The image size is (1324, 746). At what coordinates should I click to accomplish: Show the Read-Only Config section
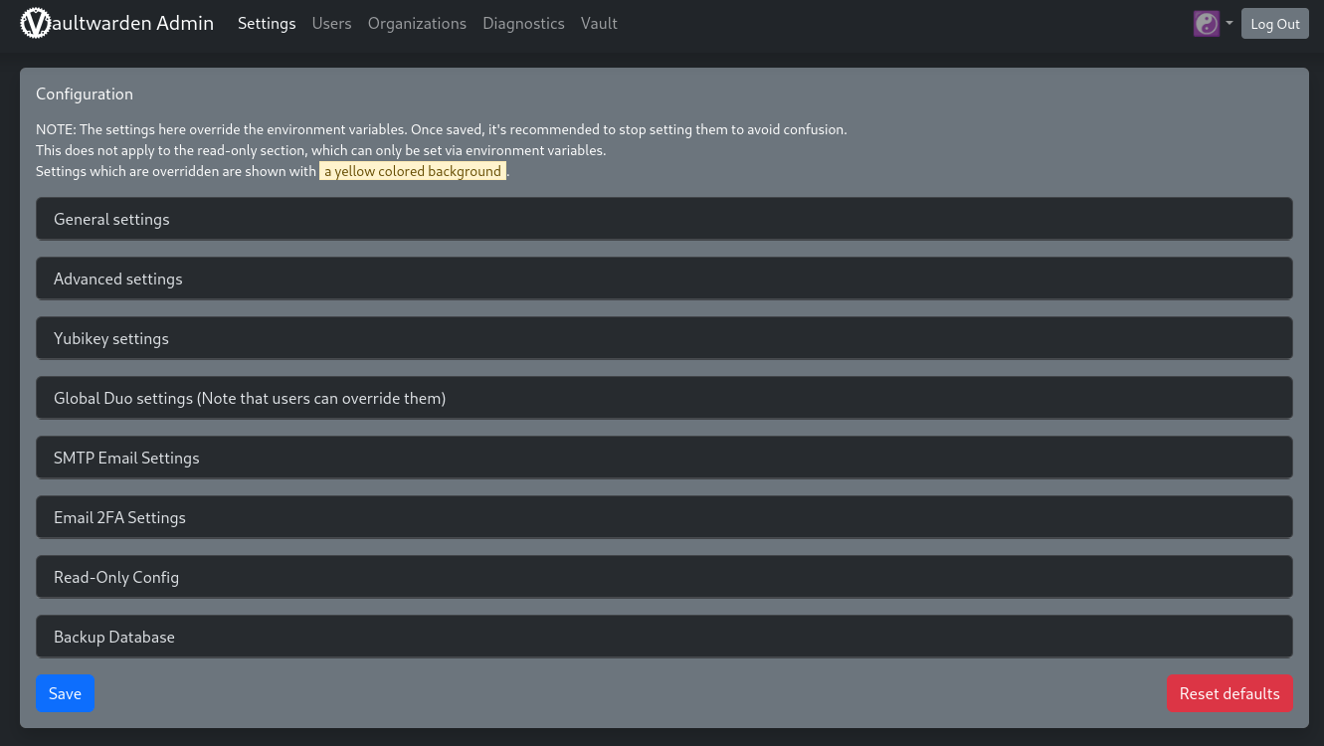coord(116,577)
